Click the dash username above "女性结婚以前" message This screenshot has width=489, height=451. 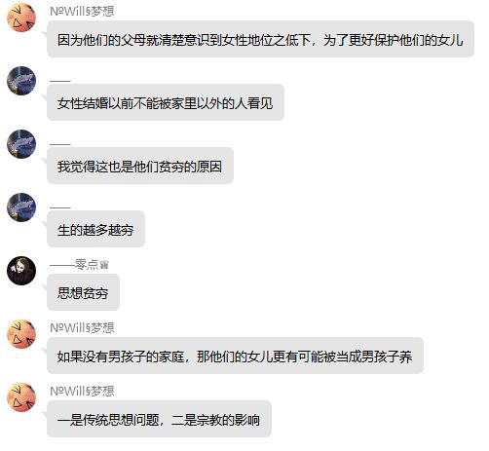[60, 81]
